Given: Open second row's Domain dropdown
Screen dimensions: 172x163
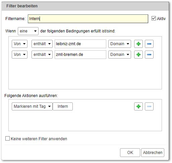Looking at the screenshot, I should [120, 55].
